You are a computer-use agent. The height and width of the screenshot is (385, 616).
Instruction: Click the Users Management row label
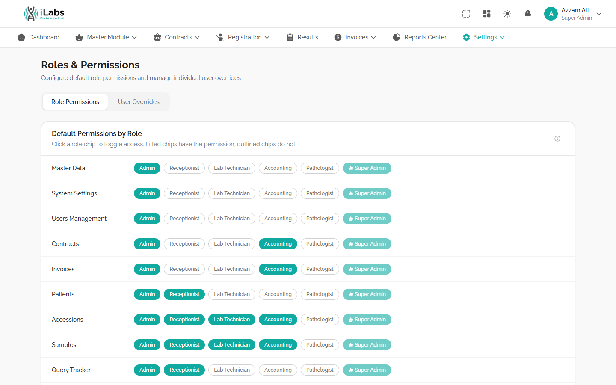tap(79, 219)
